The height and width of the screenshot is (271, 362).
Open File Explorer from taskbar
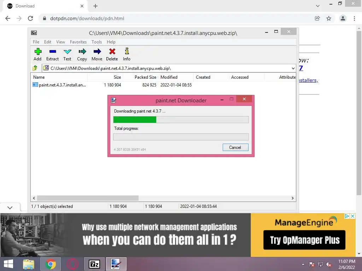pos(28,264)
